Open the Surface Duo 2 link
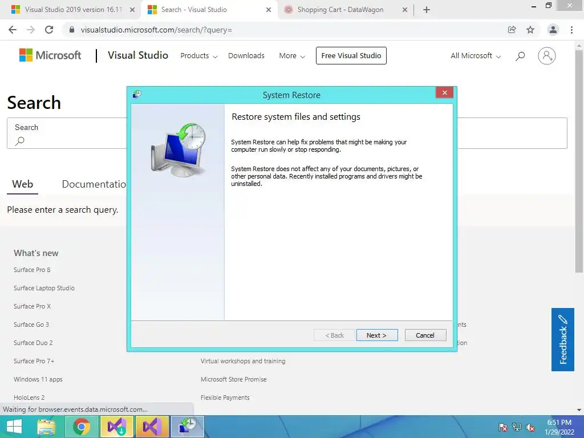The height and width of the screenshot is (438, 584). 33,343
